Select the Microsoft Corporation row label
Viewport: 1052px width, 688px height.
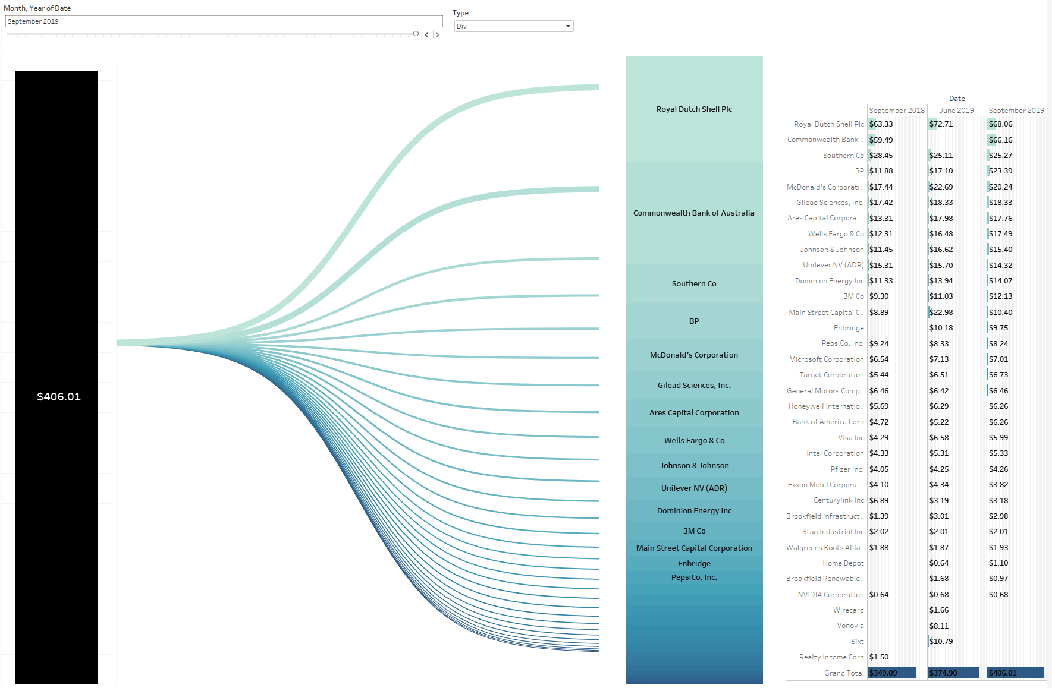827,359
